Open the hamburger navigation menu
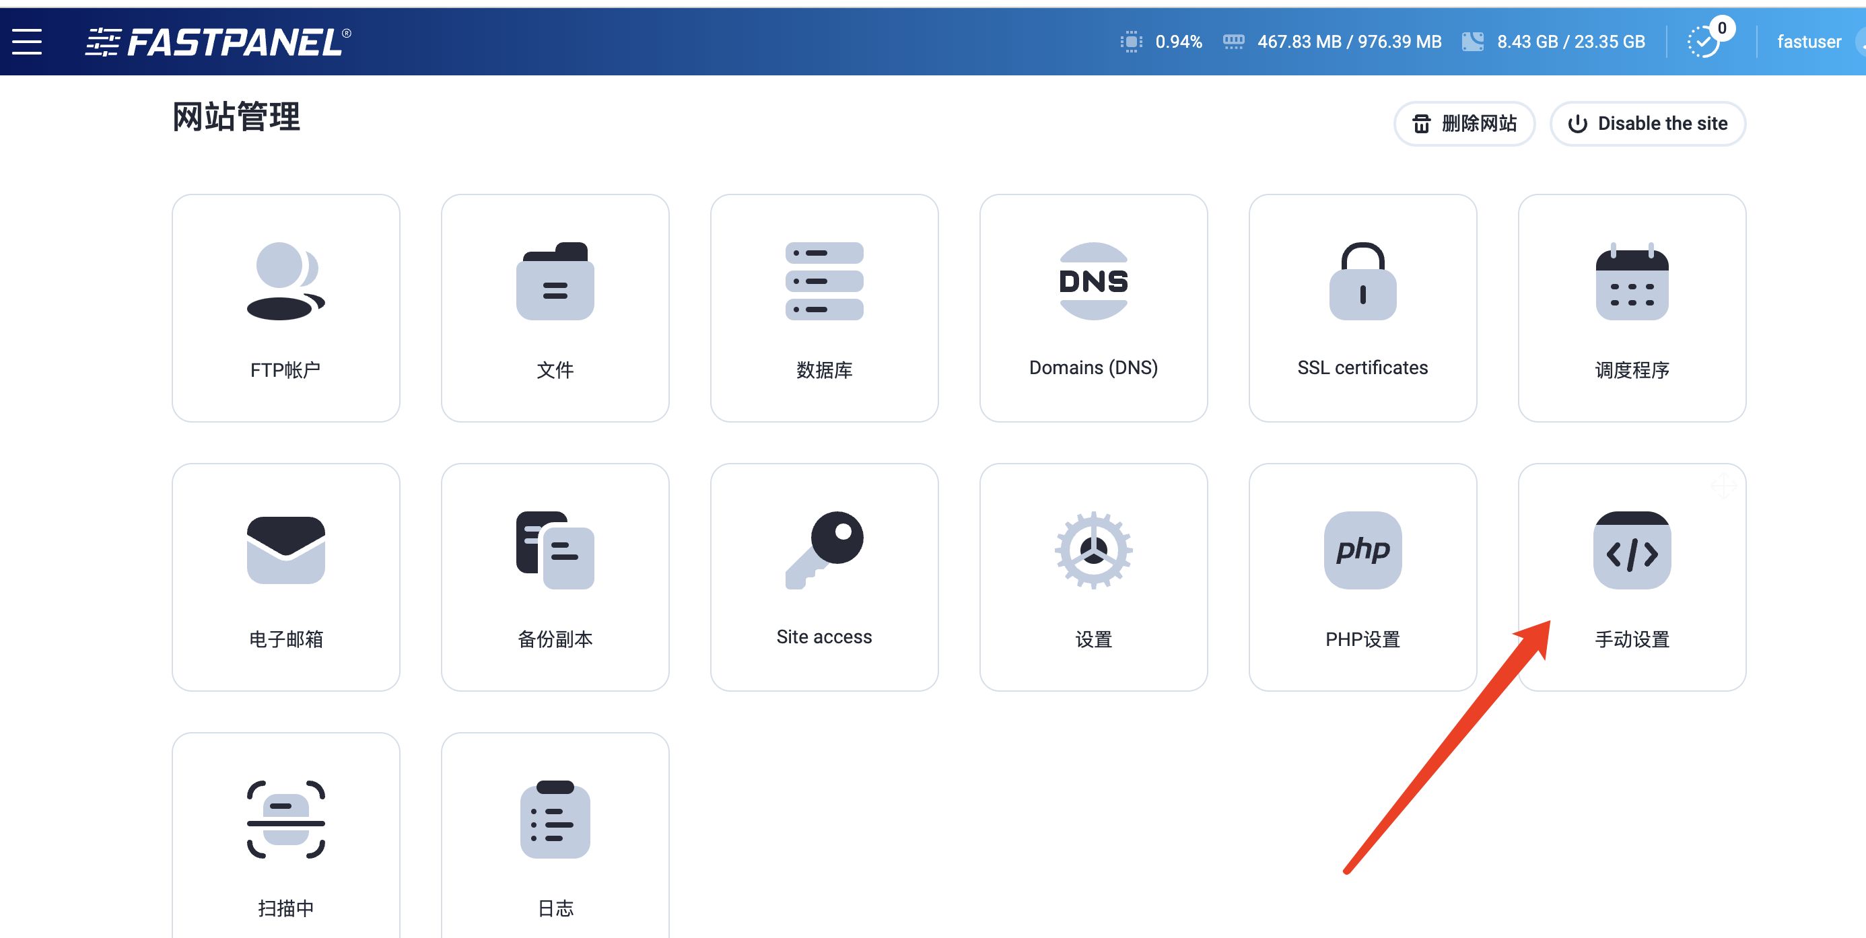The width and height of the screenshot is (1866, 938). 28,41
